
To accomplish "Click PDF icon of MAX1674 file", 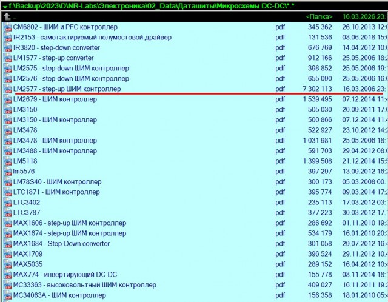I will 8,233.
